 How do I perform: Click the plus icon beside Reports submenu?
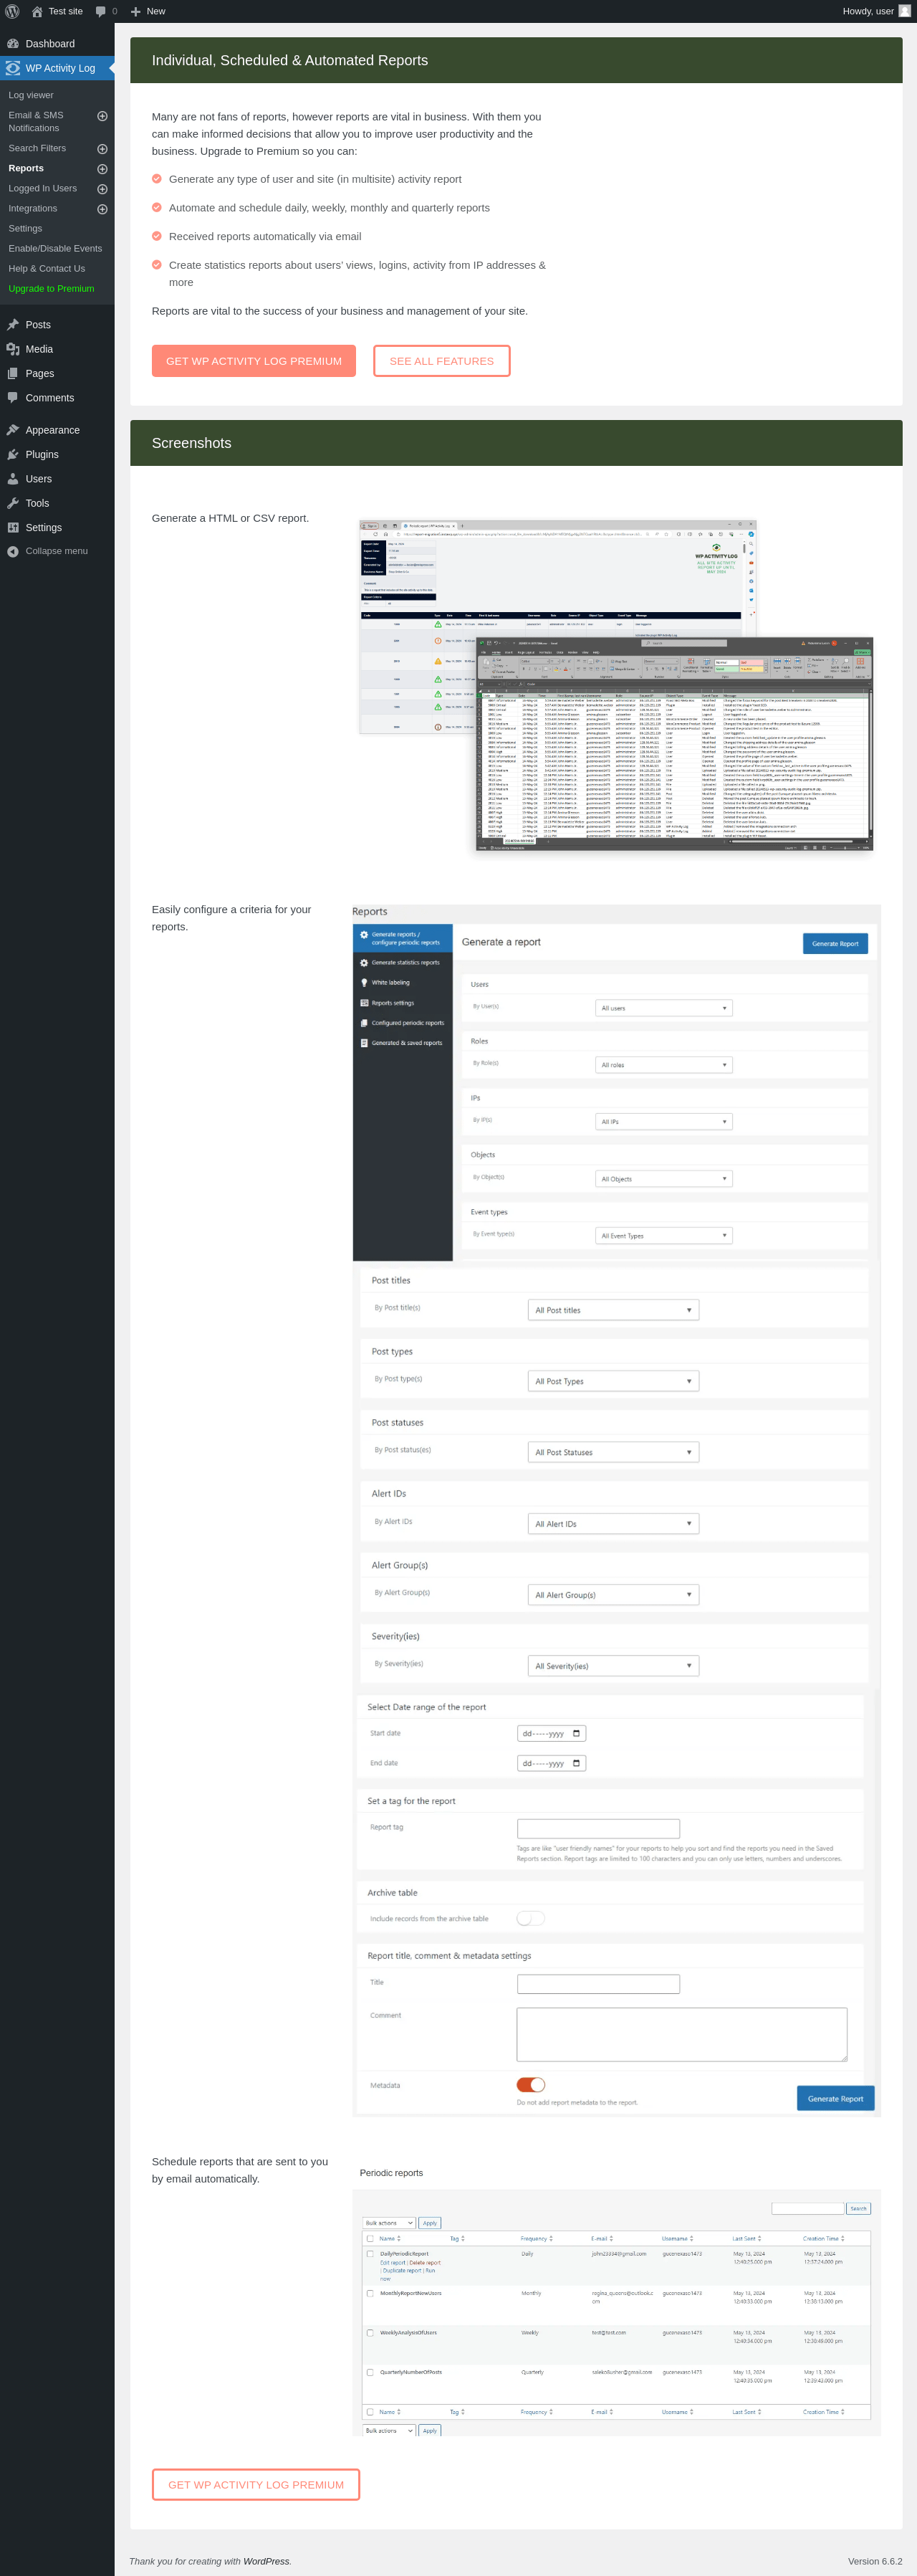click(102, 169)
